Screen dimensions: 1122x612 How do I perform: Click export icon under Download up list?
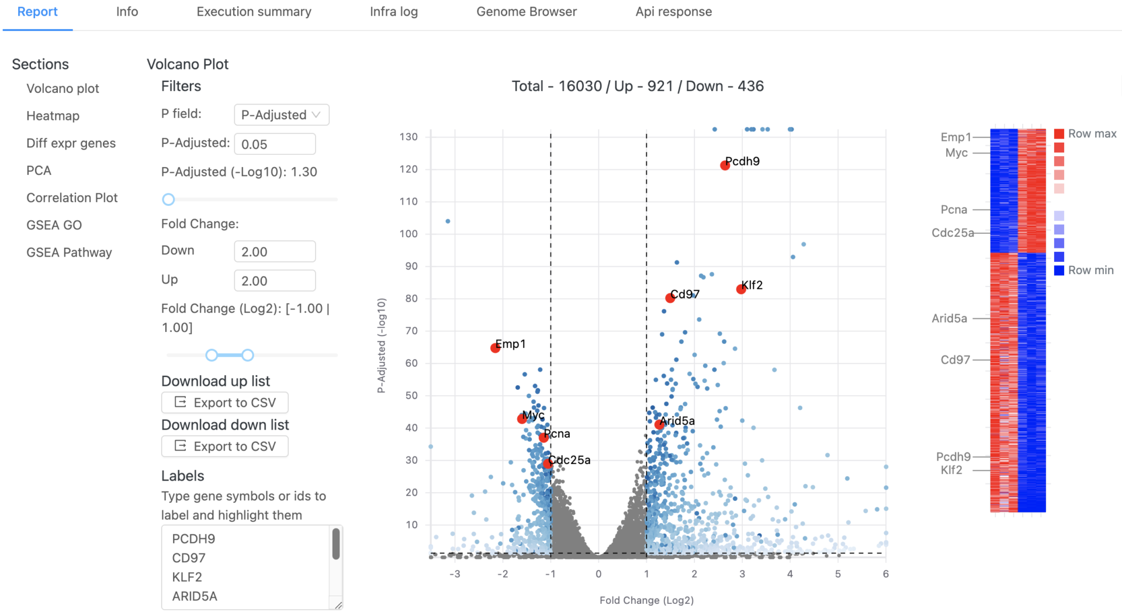coord(181,402)
